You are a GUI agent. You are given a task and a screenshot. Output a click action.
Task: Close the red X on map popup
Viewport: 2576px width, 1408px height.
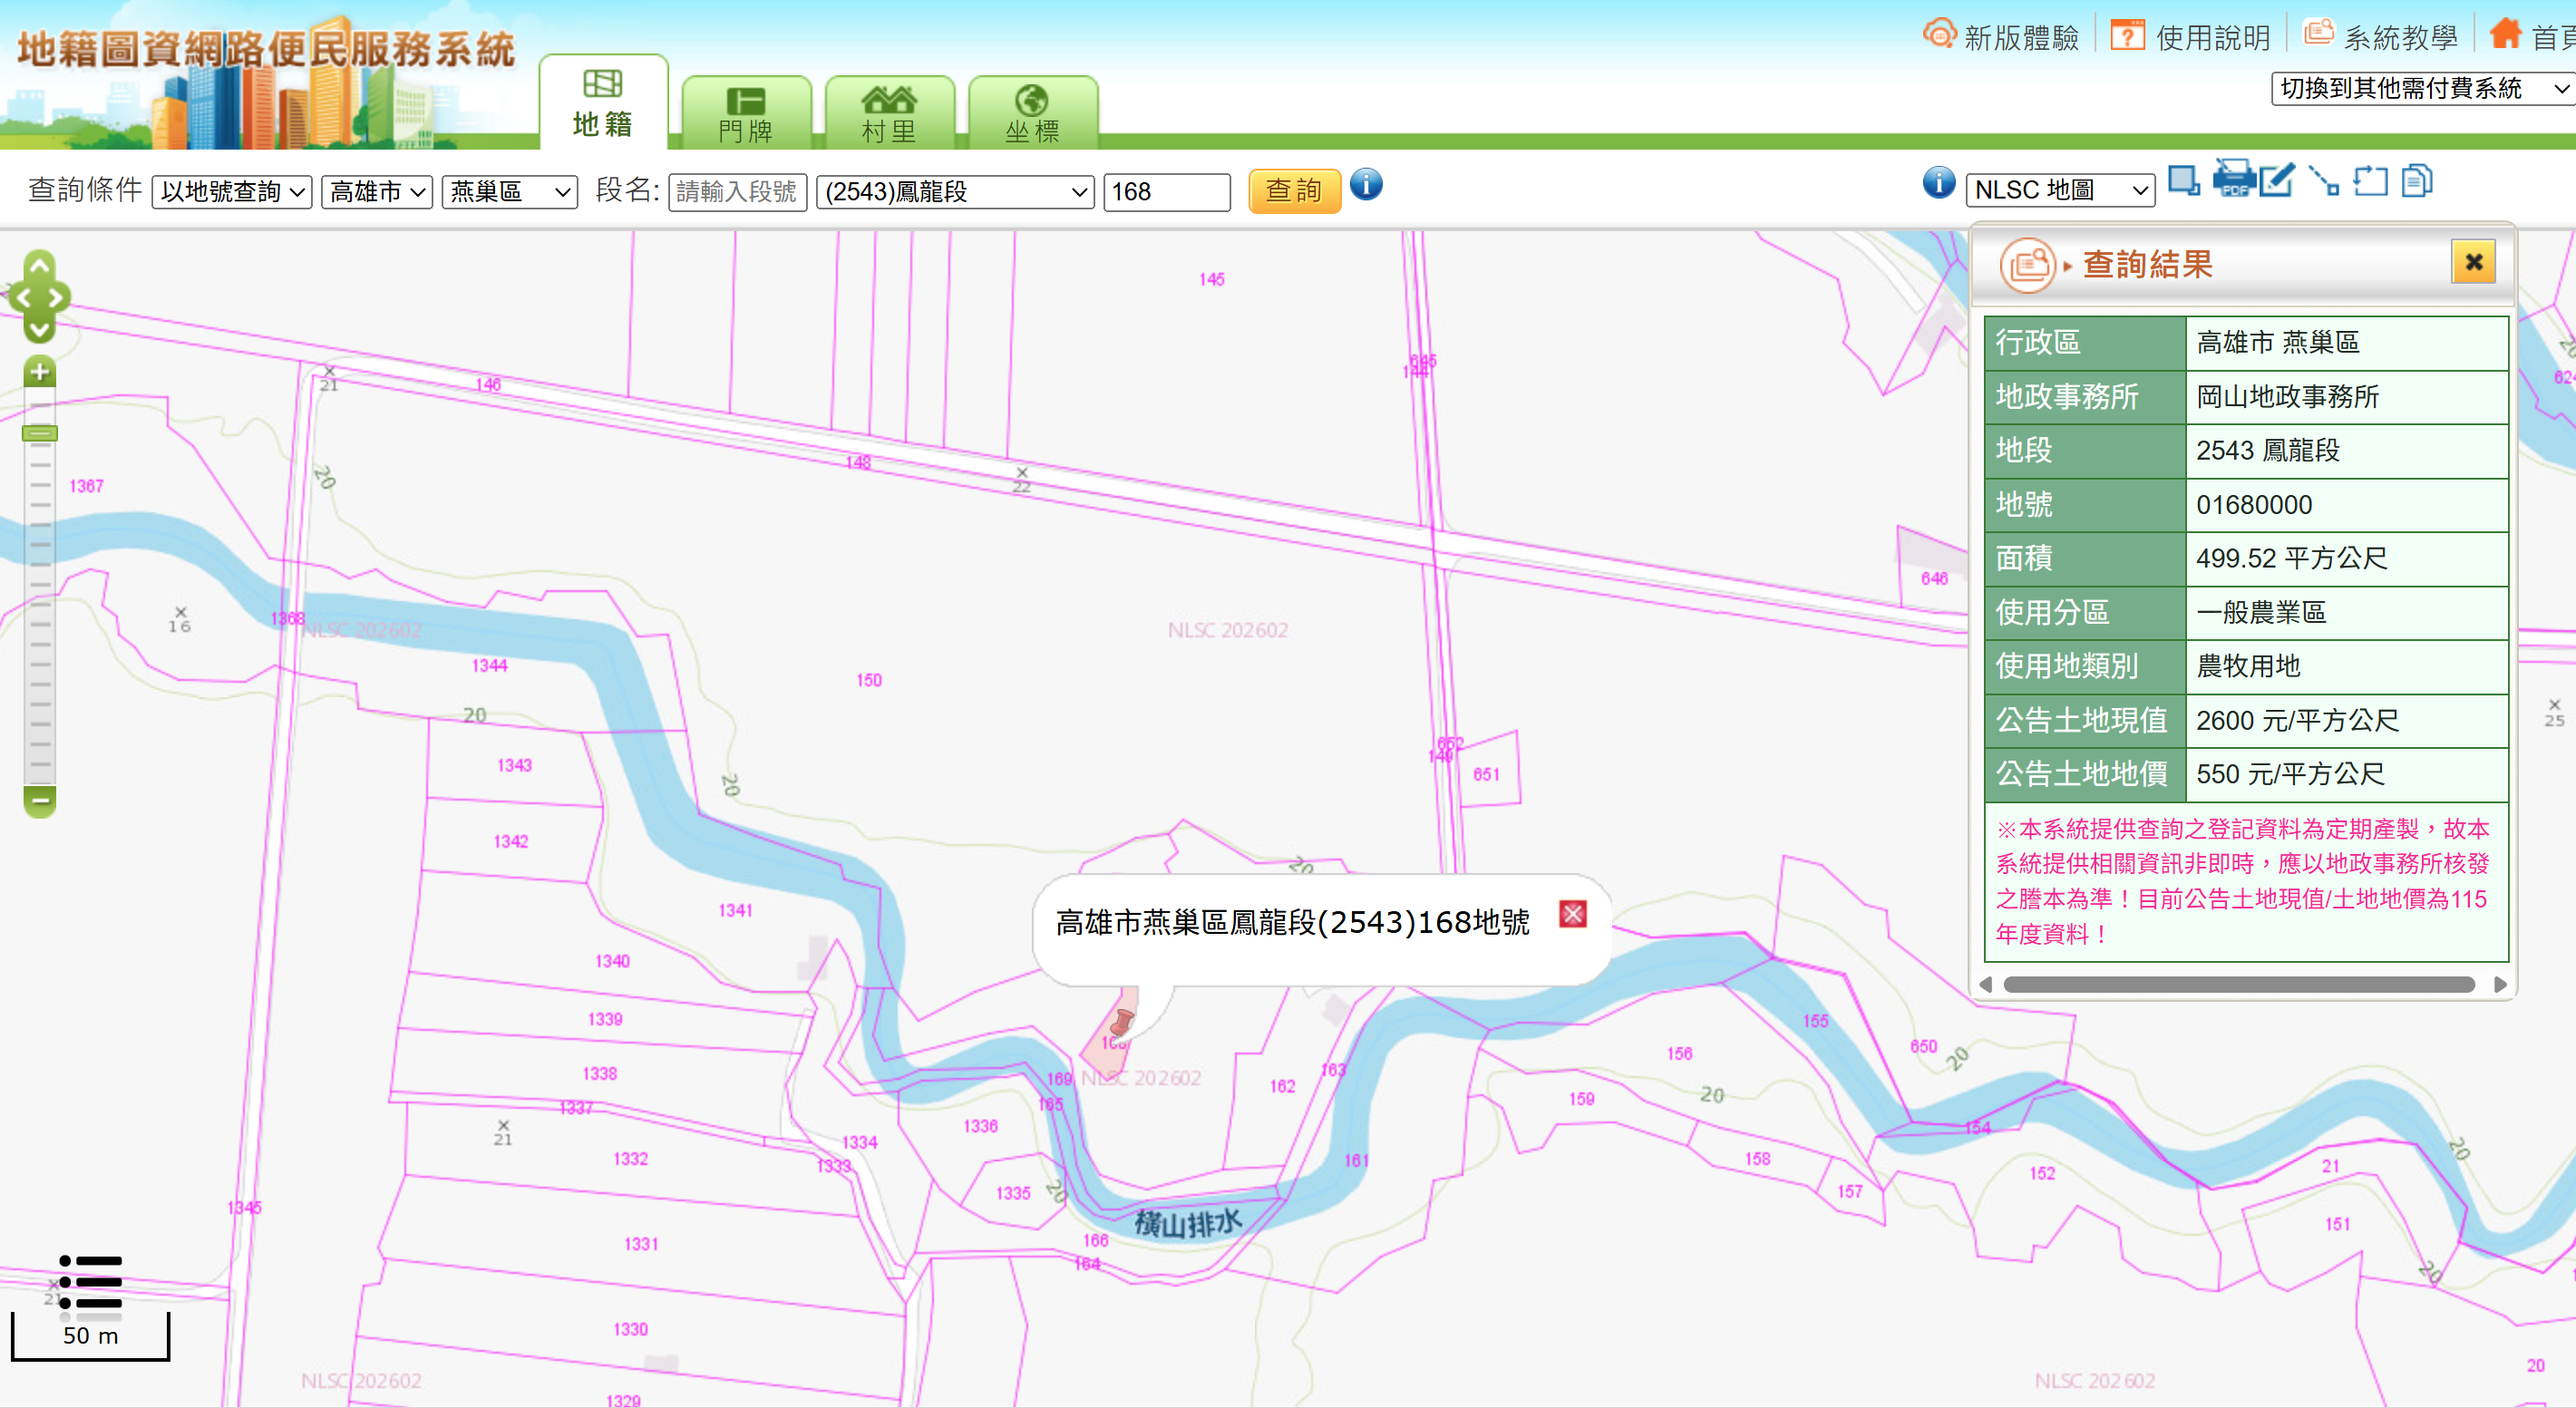1572,914
